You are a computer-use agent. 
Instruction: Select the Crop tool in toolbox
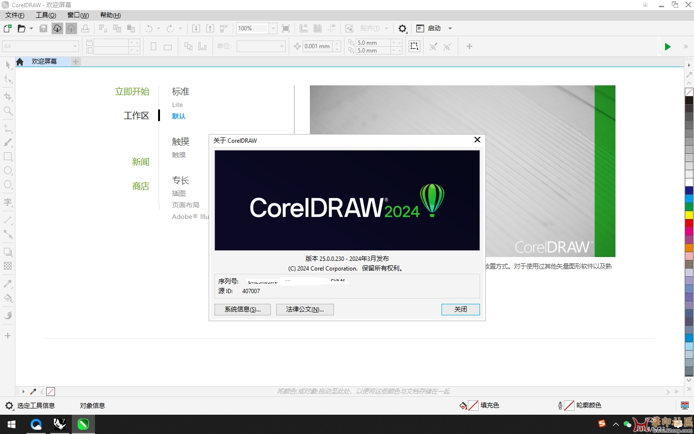point(8,97)
